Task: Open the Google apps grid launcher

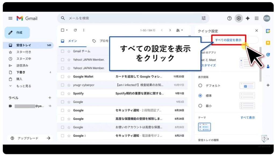Action: [256, 18]
